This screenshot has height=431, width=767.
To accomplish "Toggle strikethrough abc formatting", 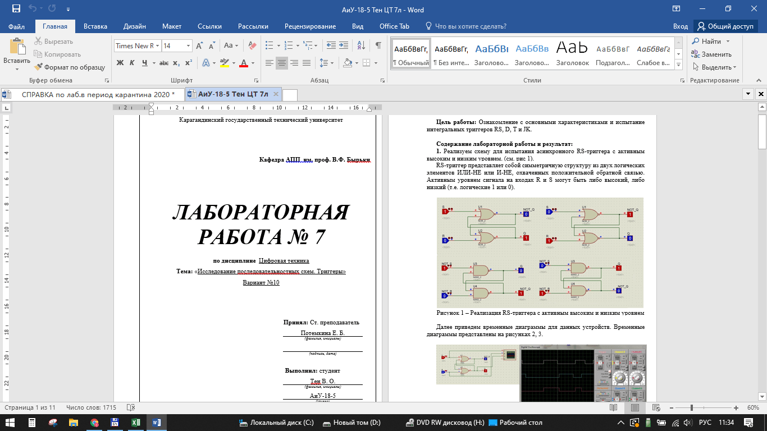I will click(x=165, y=63).
